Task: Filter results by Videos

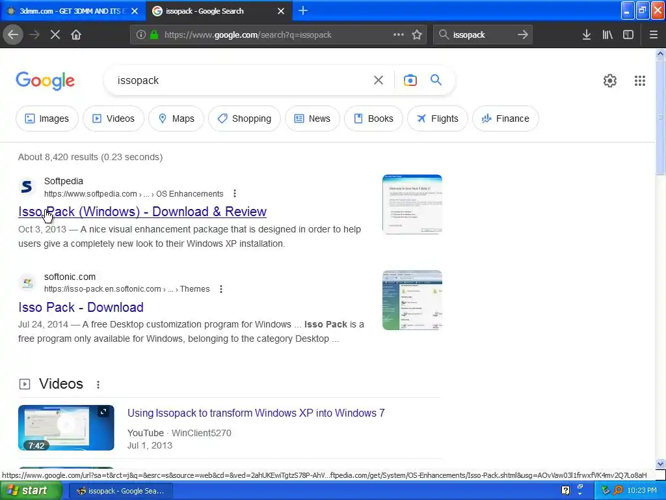Action: [113, 118]
